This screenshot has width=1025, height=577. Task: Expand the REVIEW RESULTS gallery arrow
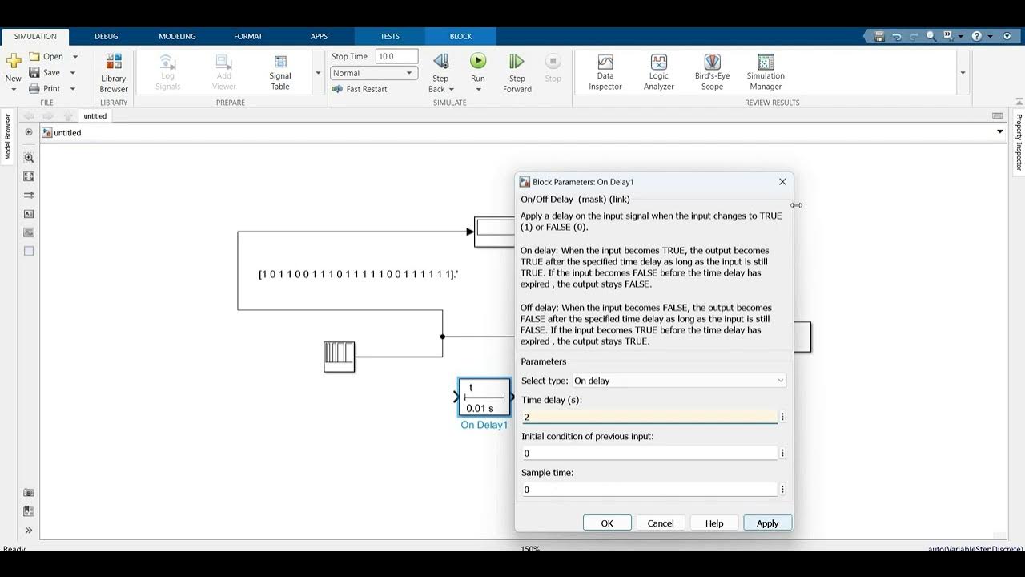pyautogui.click(x=963, y=73)
